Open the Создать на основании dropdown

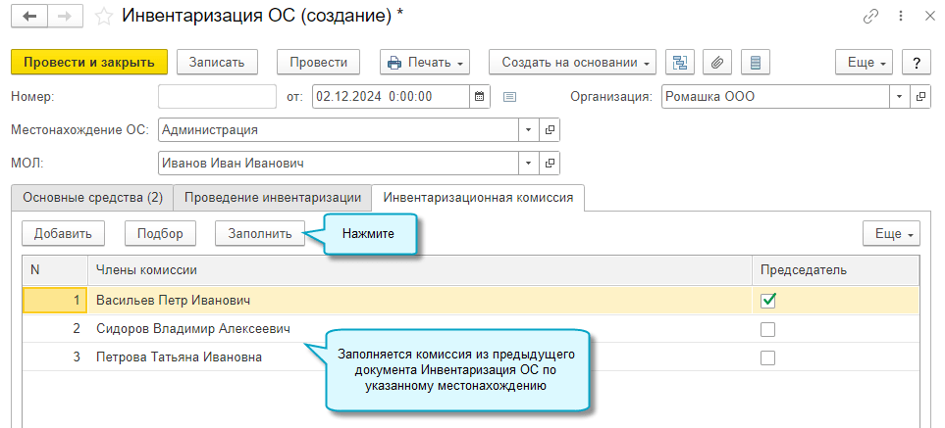(x=572, y=62)
